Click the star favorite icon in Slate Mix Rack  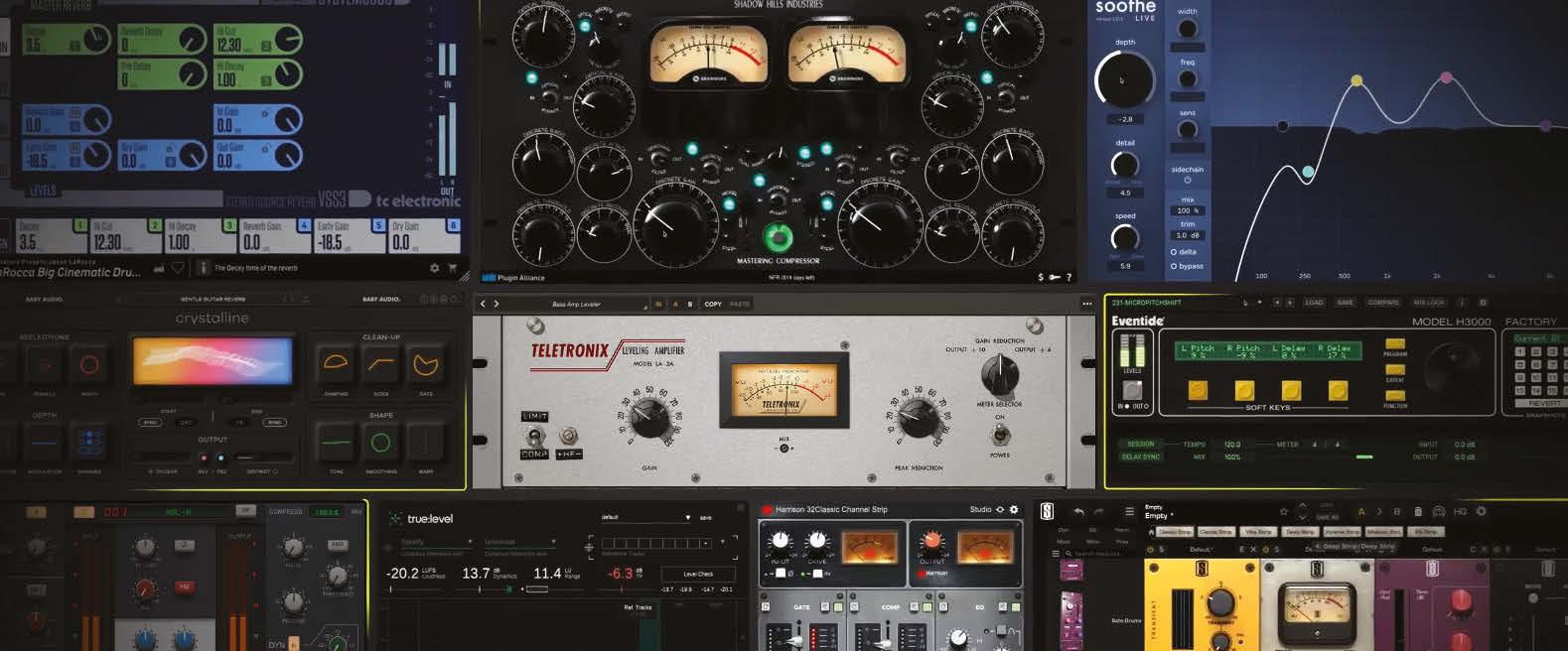tap(1284, 512)
